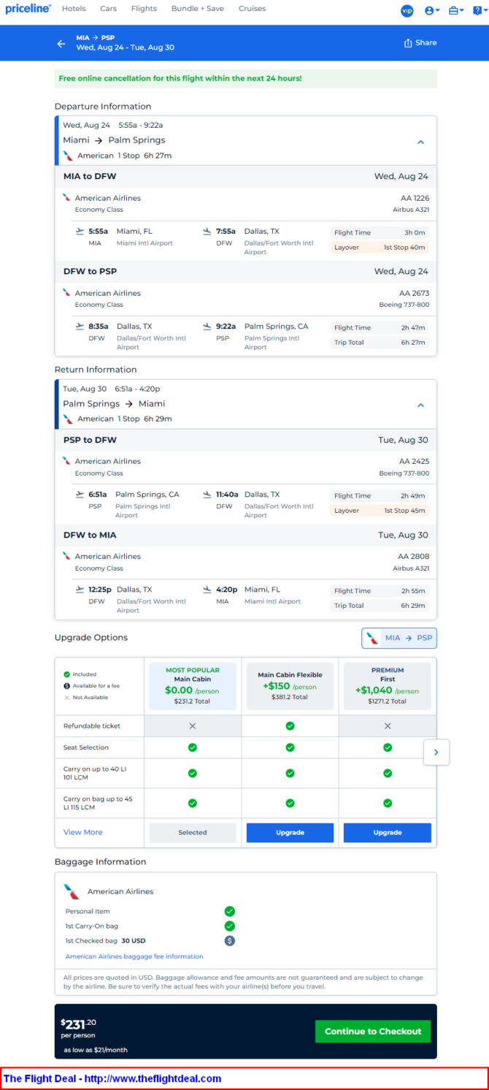
Task: Click the 1st Checked bag fee icon
Action: [x=229, y=941]
